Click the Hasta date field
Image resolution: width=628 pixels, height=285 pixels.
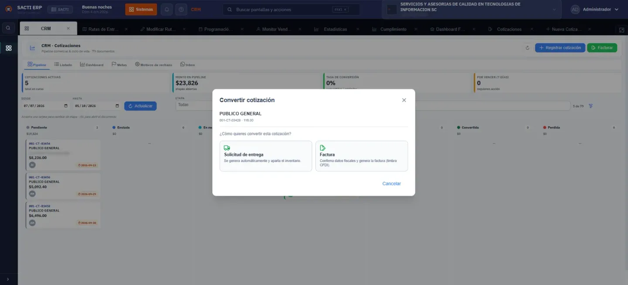point(96,106)
